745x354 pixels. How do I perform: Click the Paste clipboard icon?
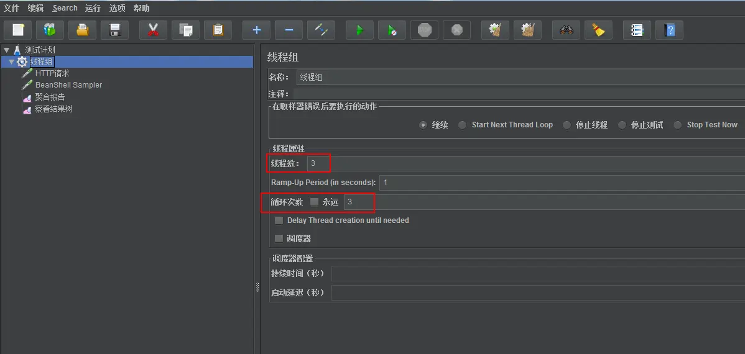pyautogui.click(x=218, y=30)
